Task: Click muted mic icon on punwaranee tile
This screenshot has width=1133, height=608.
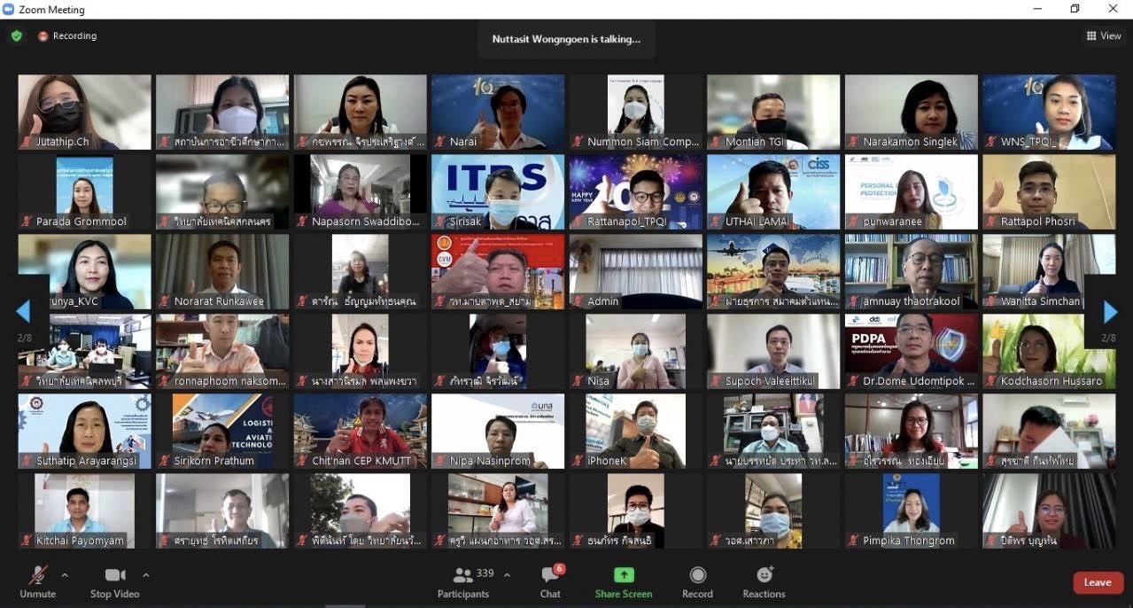Action: [x=853, y=222]
